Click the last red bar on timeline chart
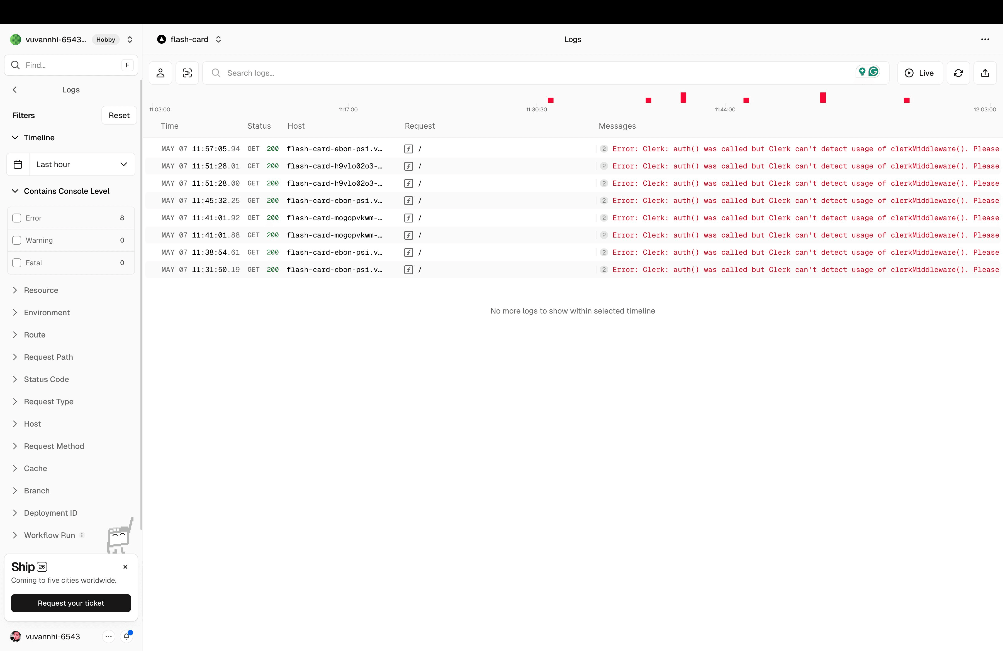The height and width of the screenshot is (651, 1003). [x=907, y=100]
